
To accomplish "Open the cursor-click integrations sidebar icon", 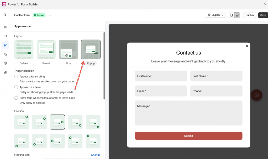I will click(x=5, y=54).
